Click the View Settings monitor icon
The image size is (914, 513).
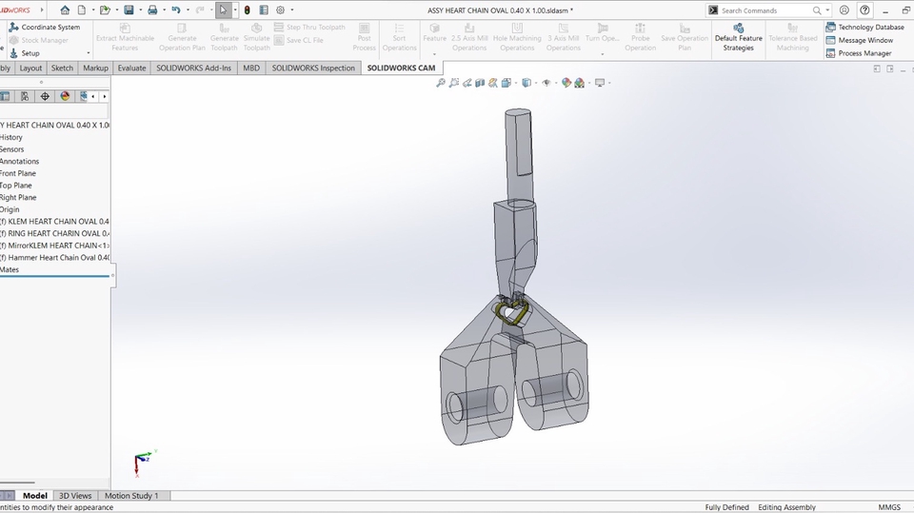pyautogui.click(x=600, y=83)
